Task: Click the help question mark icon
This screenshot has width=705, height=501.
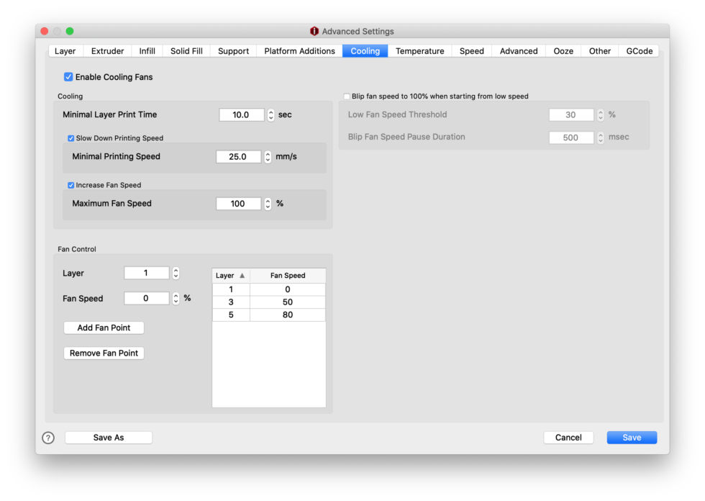Action: pos(48,438)
